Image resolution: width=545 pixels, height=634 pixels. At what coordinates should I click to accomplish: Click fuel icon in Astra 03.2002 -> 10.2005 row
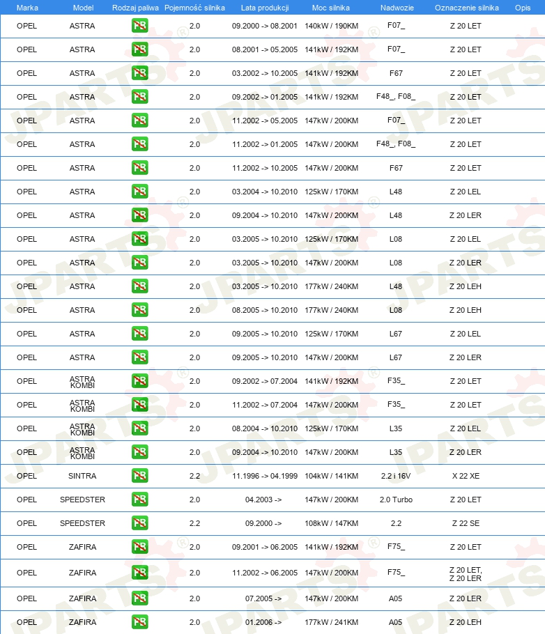click(139, 73)
